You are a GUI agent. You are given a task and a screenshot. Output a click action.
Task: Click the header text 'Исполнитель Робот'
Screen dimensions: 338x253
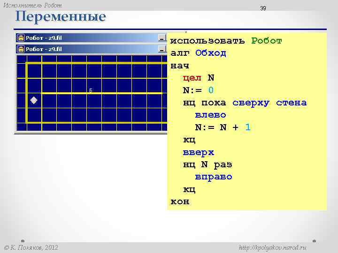(x=32, y=5)
